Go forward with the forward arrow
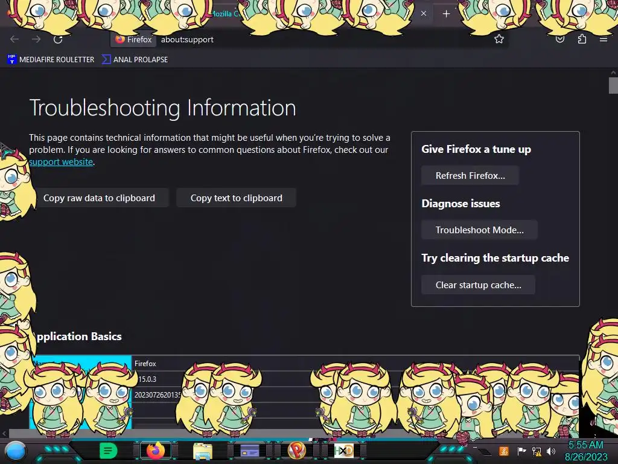This screenshot has height=464, width=618. (36, 39)
